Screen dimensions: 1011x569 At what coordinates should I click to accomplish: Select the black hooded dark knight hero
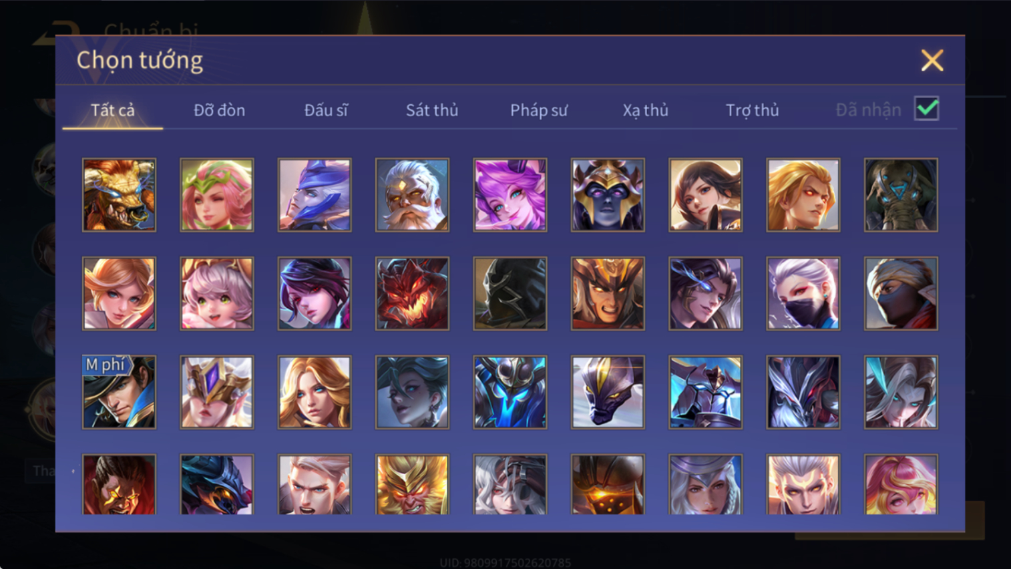click(510, 294)
